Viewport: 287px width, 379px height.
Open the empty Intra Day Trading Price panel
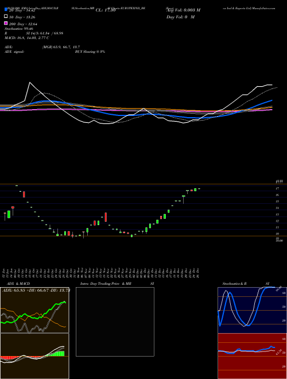[x=115, y=322]
